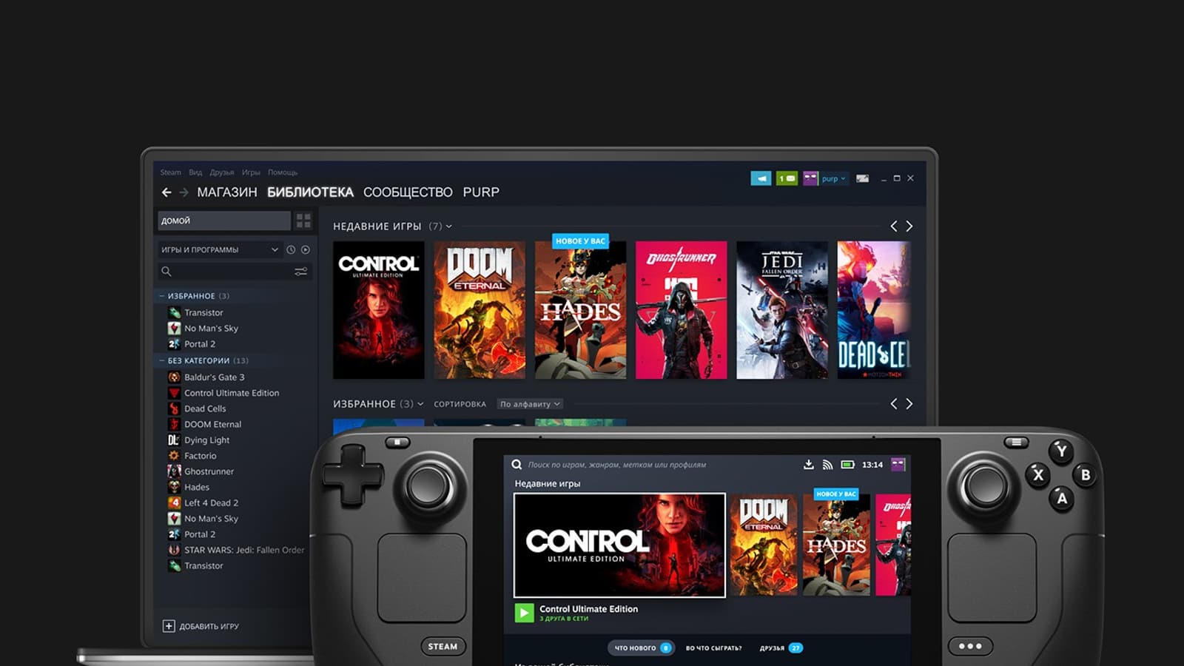Open downloads icon on the Steam Deck
This screenshot has width=1184, height=666.
pyautogui.click(x=809, y=465)
